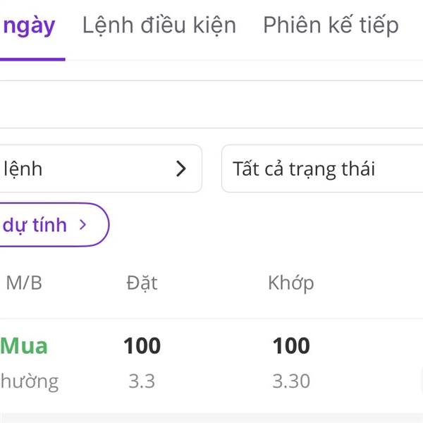
Task: Click the 3.30 matched price
Action: [x=291, y=381]
